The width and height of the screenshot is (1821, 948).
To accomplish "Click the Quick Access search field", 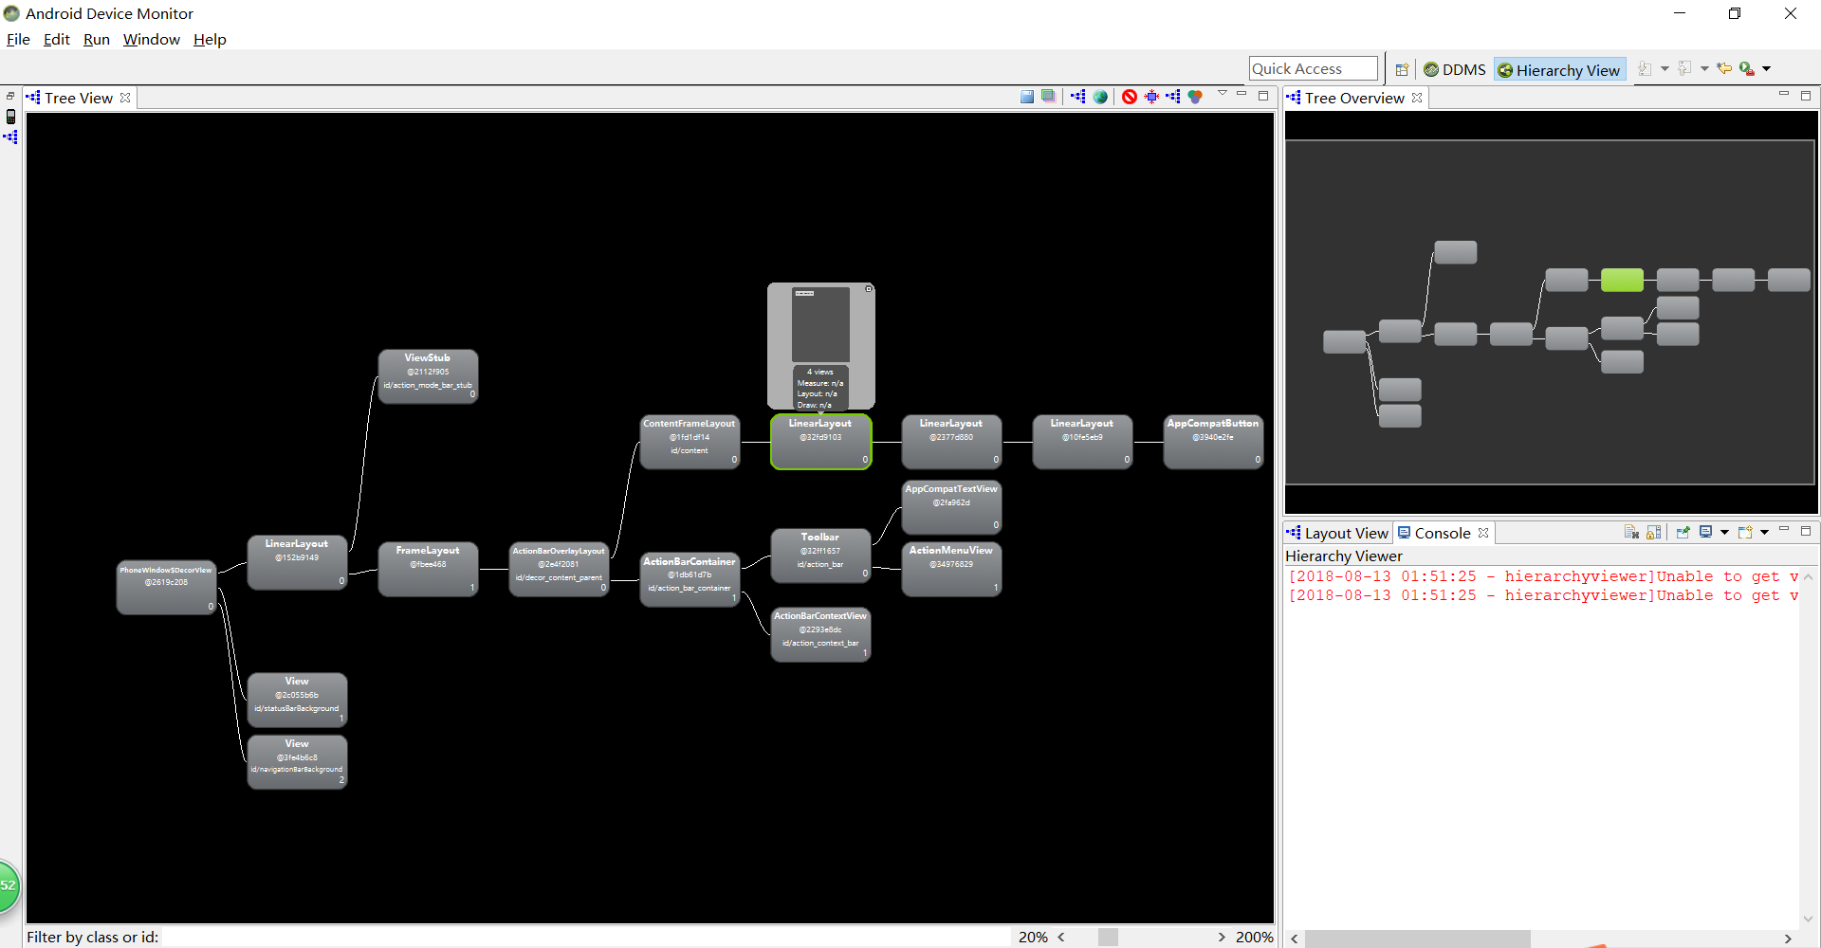I will tap(1314, 68).
